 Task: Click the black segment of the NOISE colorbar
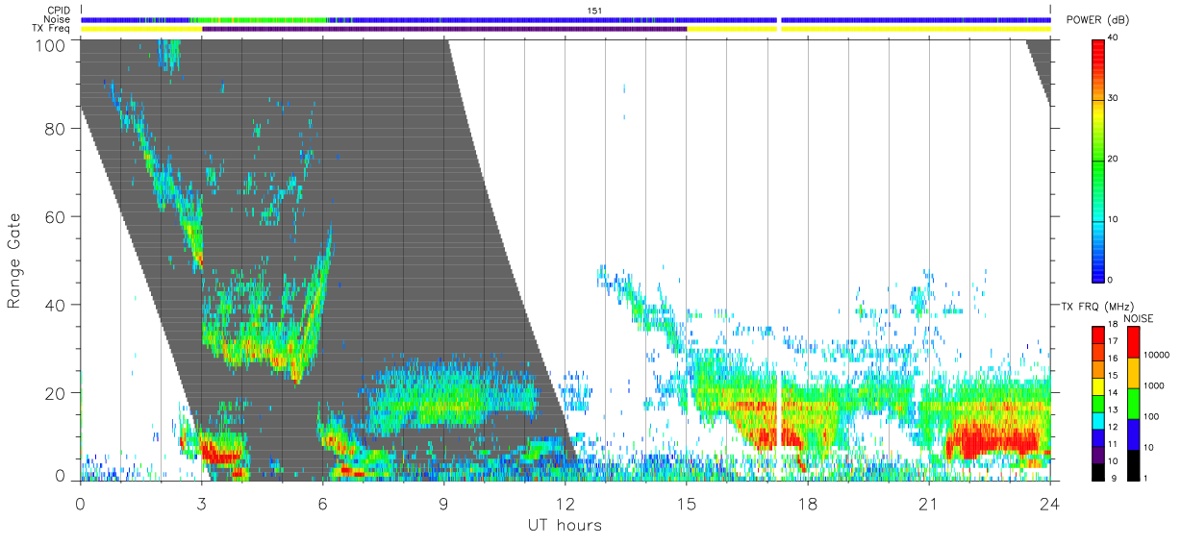(1135, 465)
